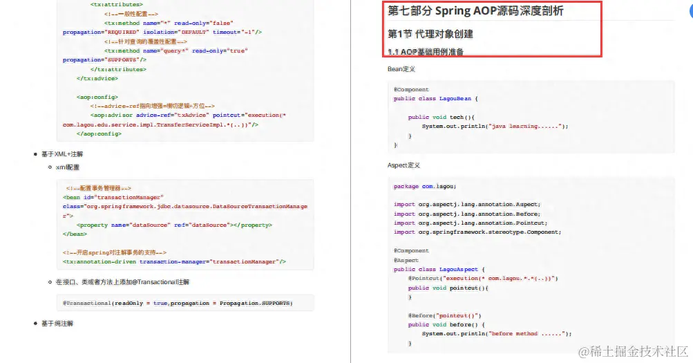Click the "@Pointcut("execution(* com.lagou.*.*(..))")" line

[483, 279]
